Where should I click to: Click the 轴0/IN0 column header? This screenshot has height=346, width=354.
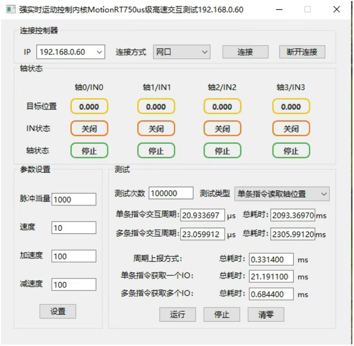tap(89, 87)
